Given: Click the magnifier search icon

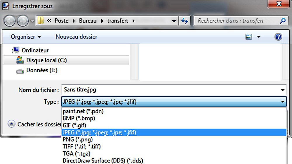Looking at the screenshot, I should click(282, 21).
